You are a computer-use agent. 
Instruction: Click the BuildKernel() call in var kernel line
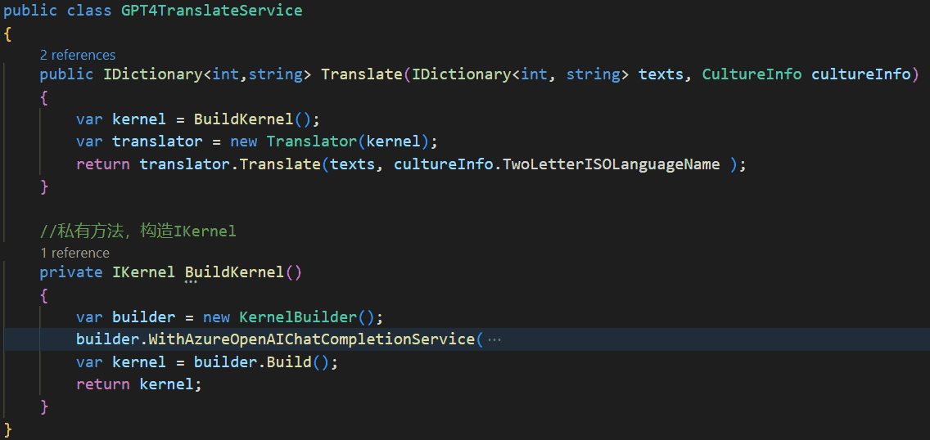coord(243,119)
